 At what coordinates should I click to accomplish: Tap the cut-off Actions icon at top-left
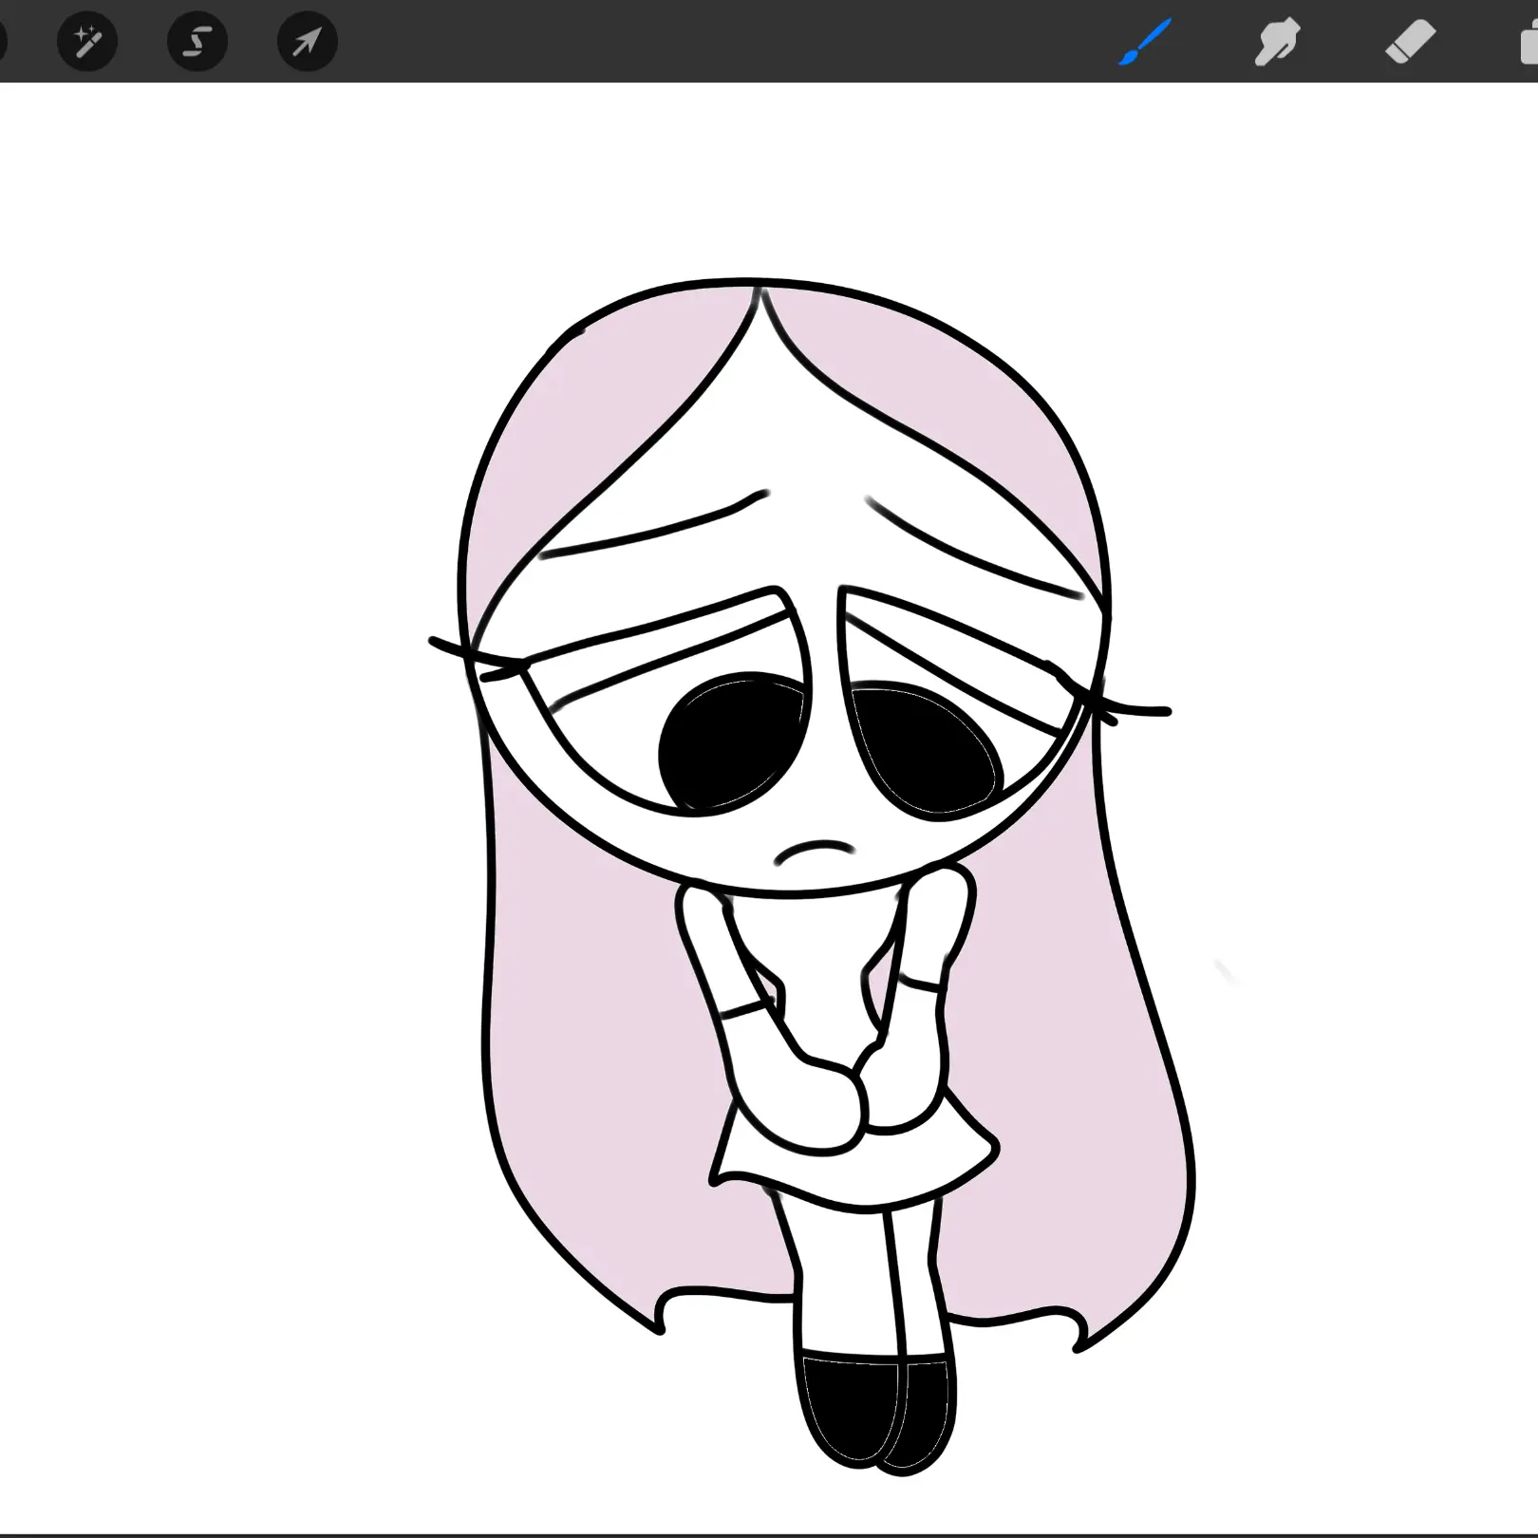[3, 42]
